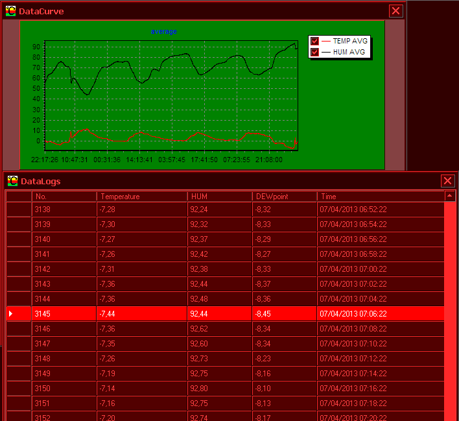Image resolution: width=459 pixels, height=421 pixels.
Task: Click the Temperature column header
Action: pos(142,197)
